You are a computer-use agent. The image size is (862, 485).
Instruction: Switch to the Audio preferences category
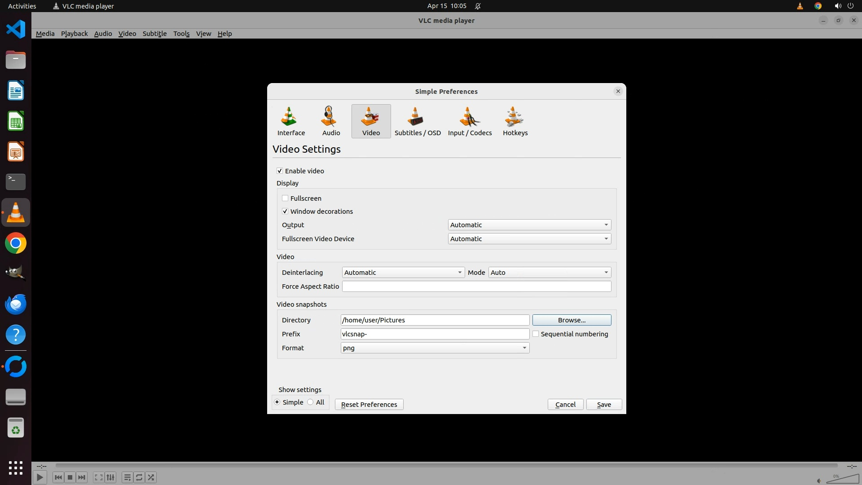click(x=331, y=121)
